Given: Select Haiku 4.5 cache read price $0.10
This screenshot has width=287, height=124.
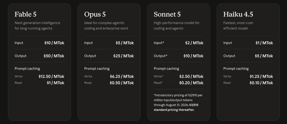Looking at the screenshot, I should 261,83.
